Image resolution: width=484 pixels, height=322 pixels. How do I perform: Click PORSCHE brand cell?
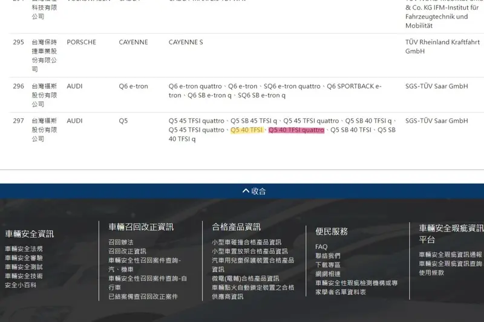pos(82,42)
